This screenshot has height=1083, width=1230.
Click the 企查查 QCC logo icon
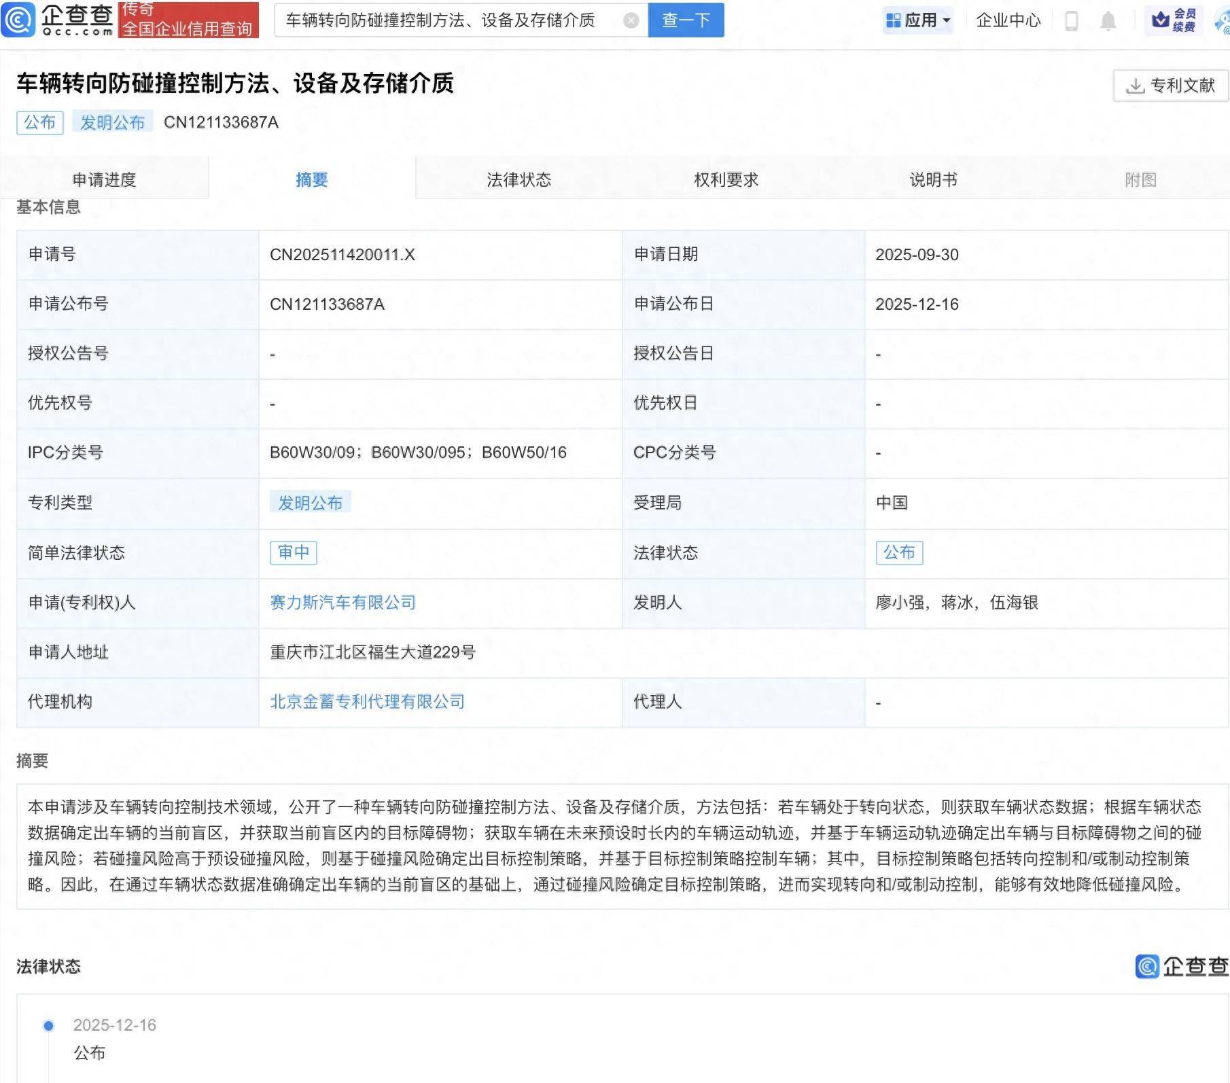(18, 20)
